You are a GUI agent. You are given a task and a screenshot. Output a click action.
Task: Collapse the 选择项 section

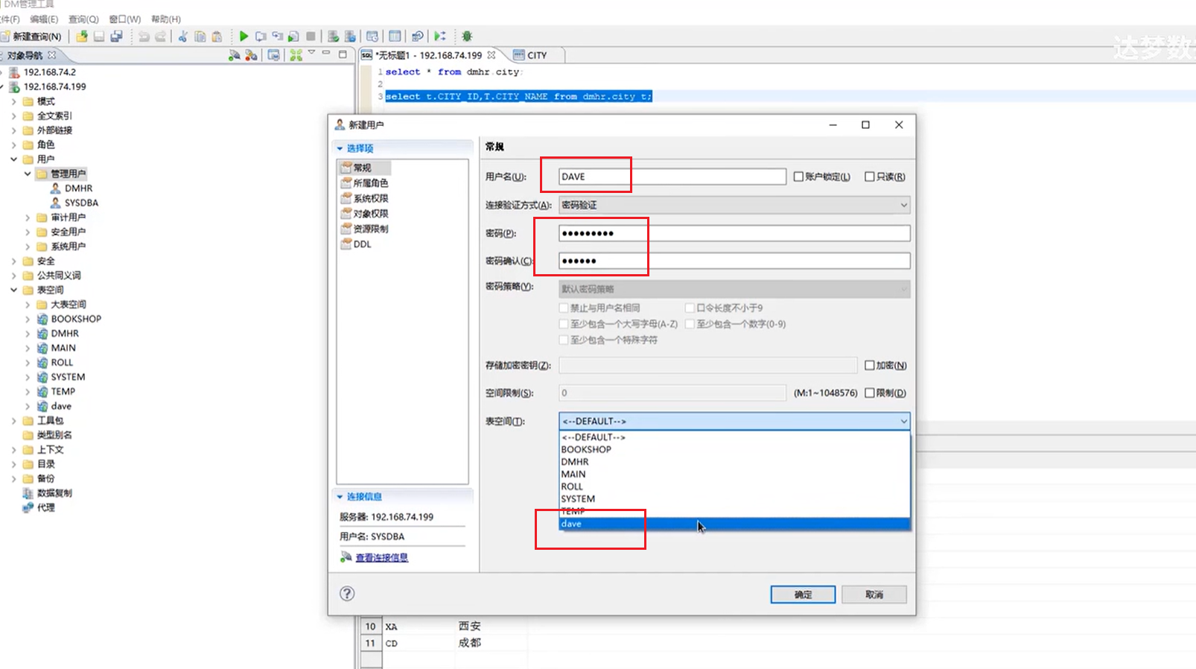point(340,148)
